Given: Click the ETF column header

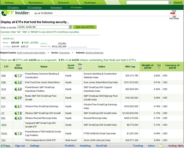Looking at the screenshot, I should coord(7,67).
